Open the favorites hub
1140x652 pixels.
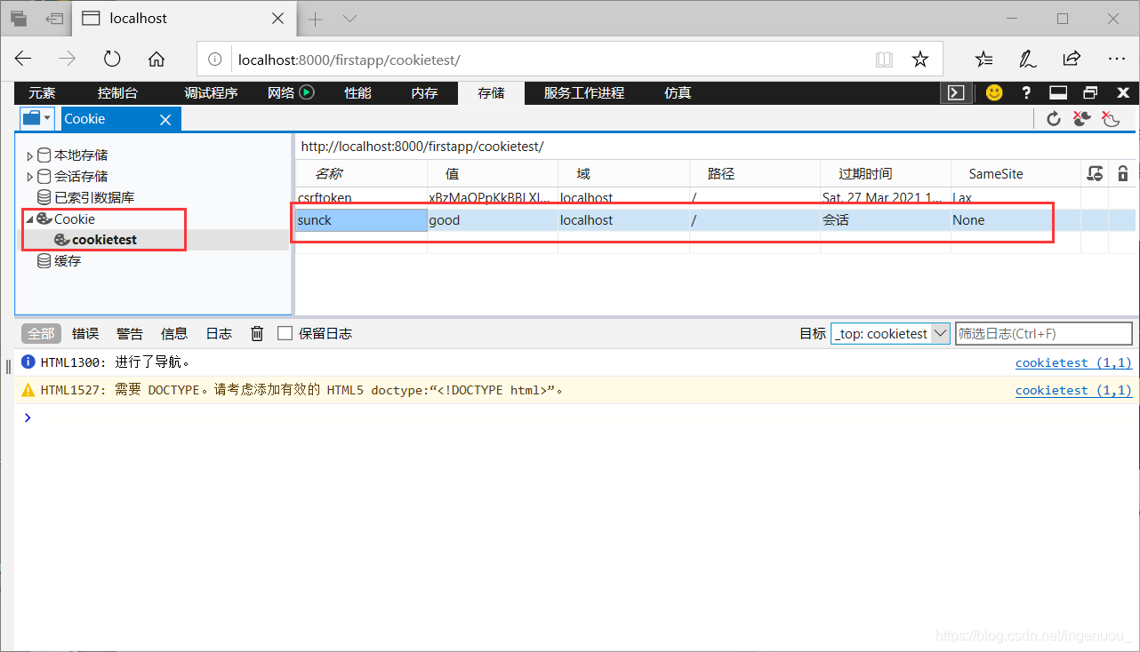pyautogui.click(x=983, y=60)
